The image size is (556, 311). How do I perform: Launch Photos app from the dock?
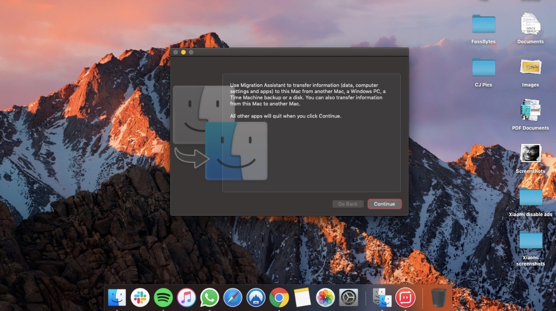[325, 297]
